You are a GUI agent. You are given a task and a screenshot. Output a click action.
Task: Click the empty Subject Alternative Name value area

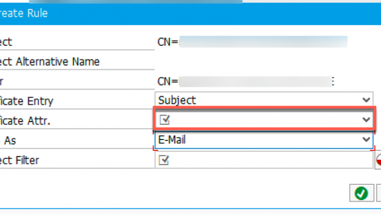[x=261, y=62]
